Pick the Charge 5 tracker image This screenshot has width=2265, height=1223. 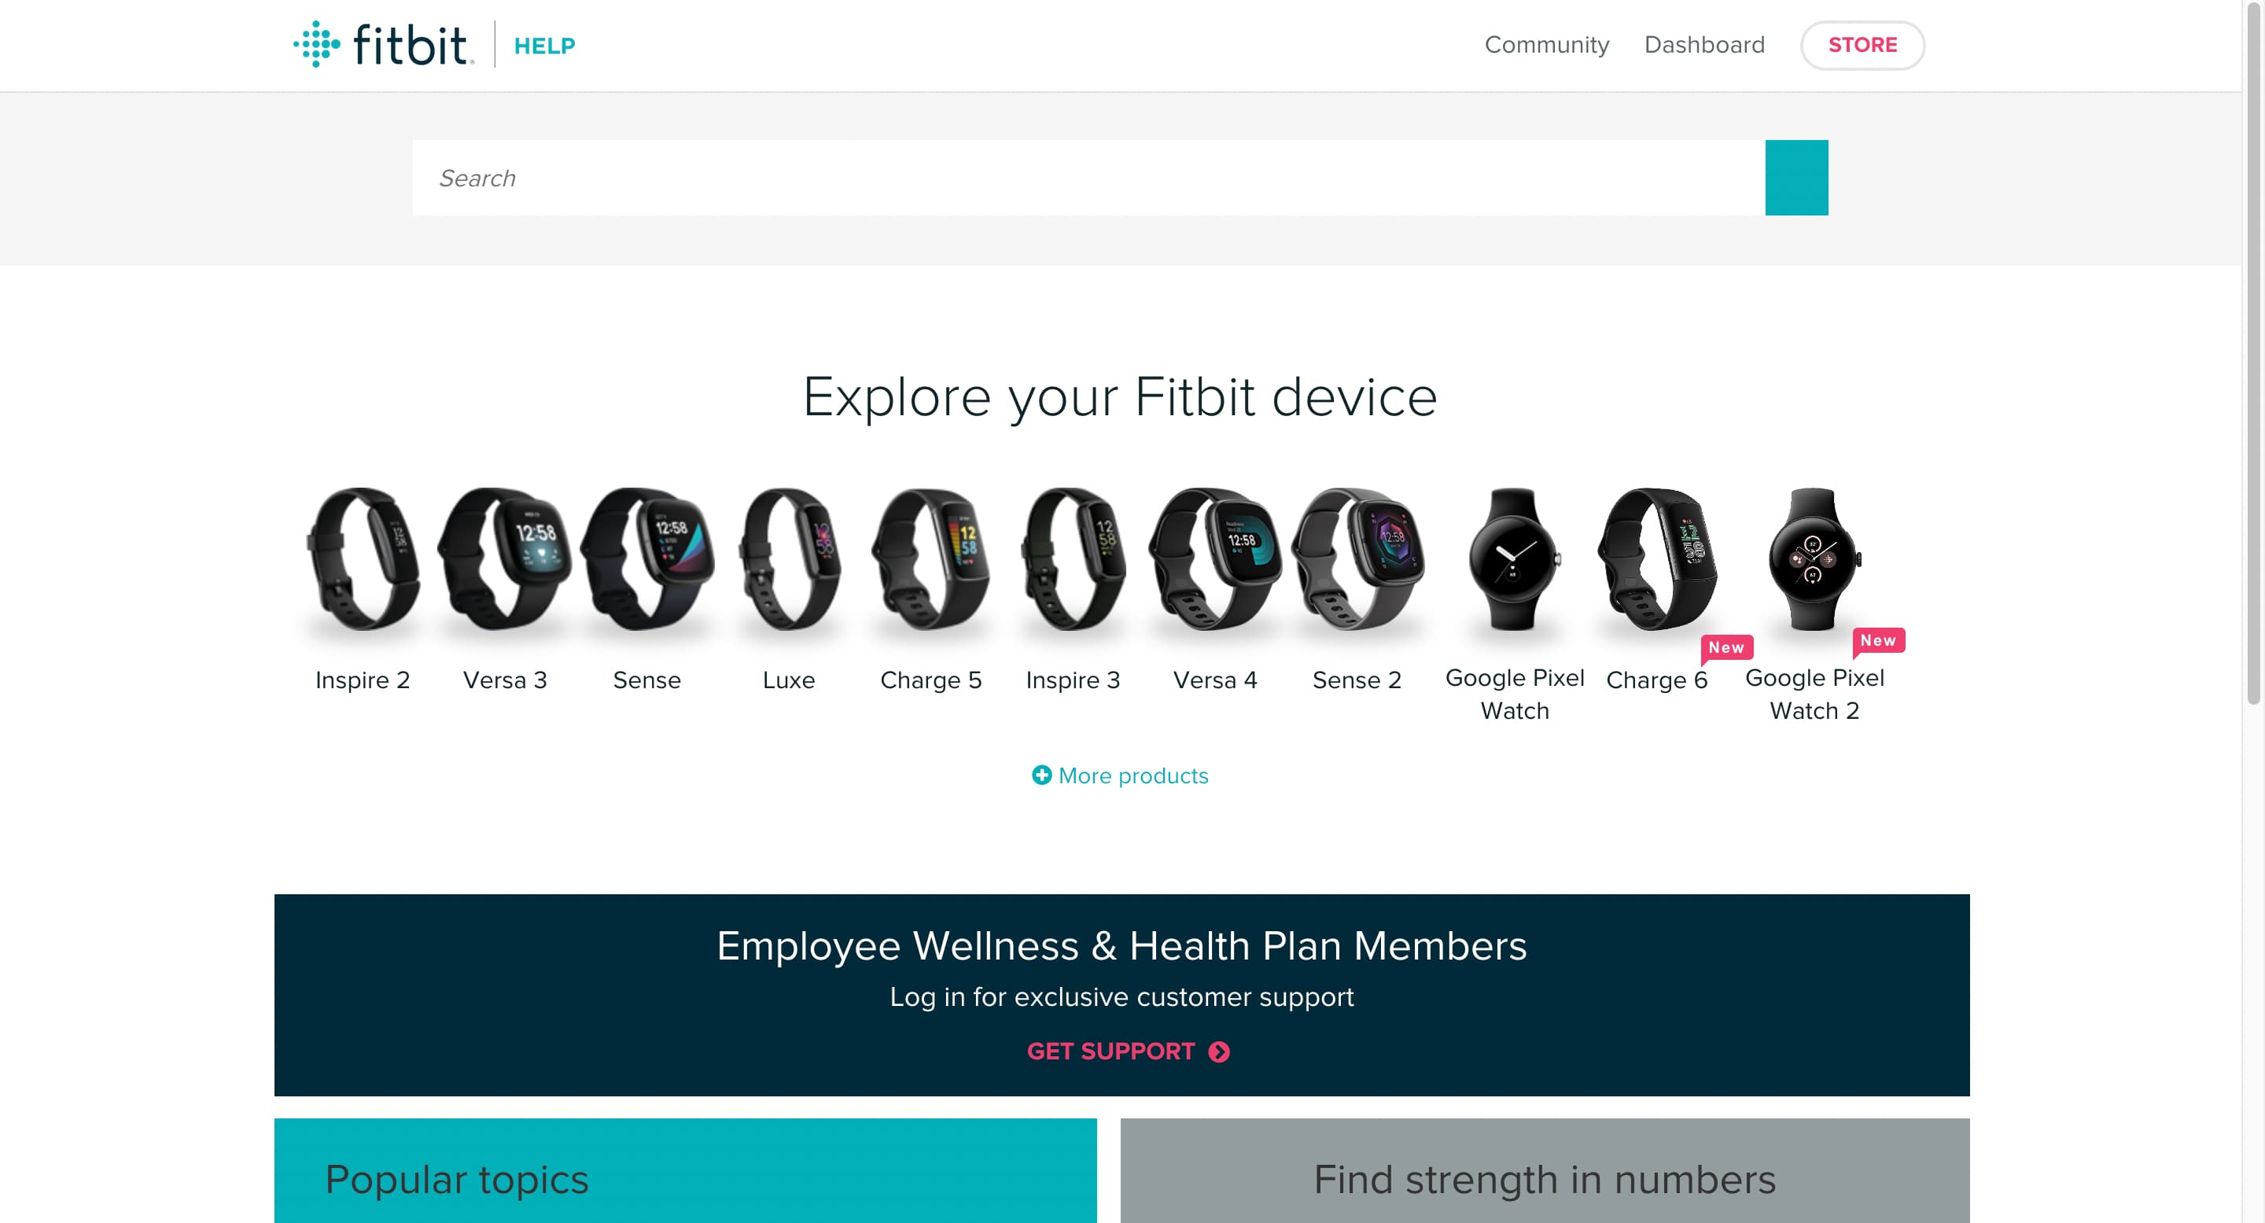[x=931, y=558]
